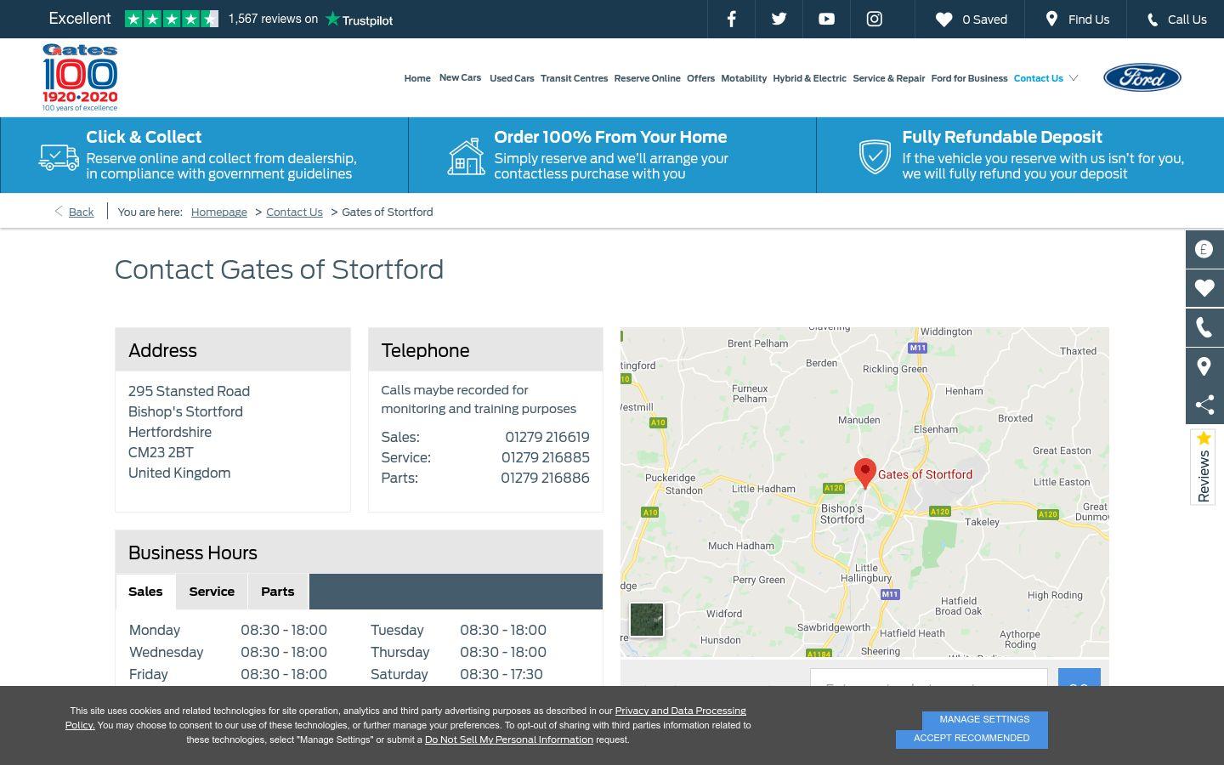Open Do Not Sell My Personal Information link
This screenshot has height=765, width=1224.
509,739
